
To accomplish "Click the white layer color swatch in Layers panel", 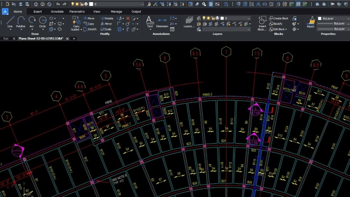I will pyautogui.click(x=222, y=18).
